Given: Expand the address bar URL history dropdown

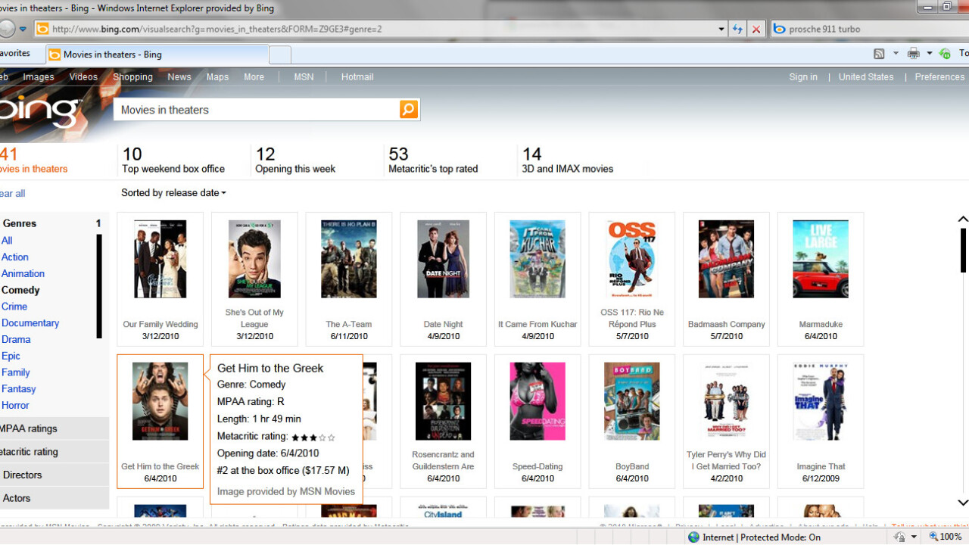Looking at the screenshot, I should click(721, 30).
